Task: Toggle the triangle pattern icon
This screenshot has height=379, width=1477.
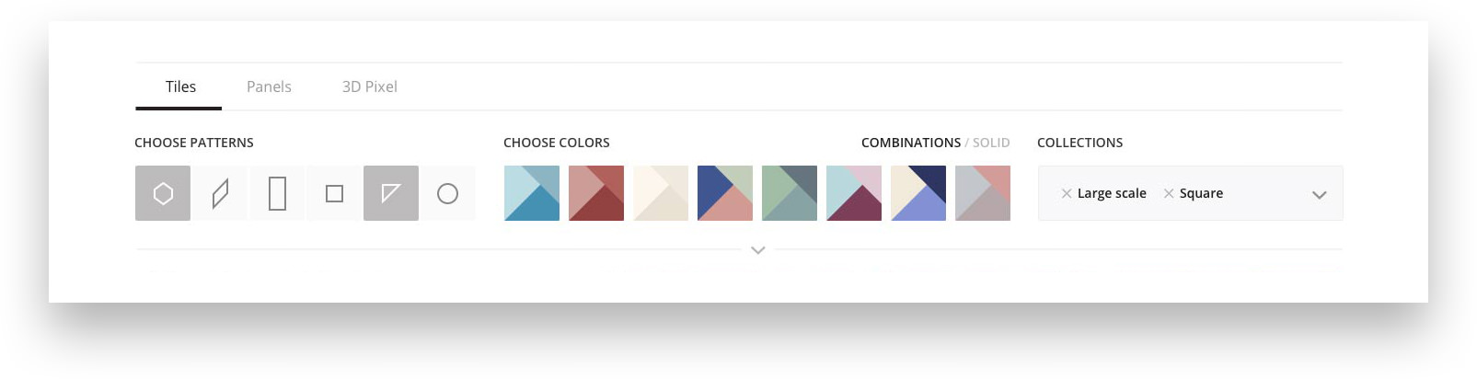Action: pyautogui.click(x=391, y=193)
